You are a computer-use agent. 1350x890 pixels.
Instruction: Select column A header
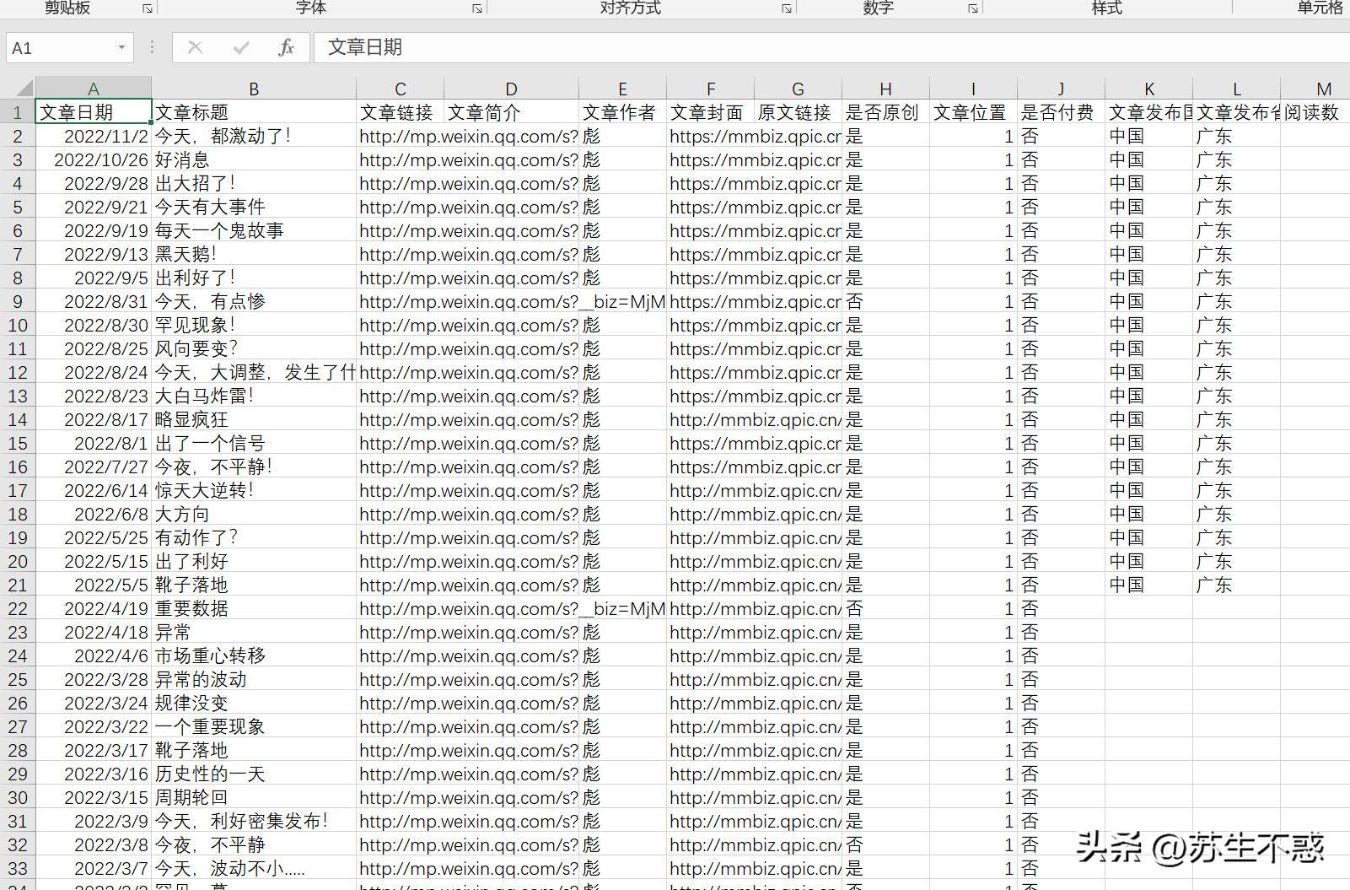pyautogui.click(x=94, y=89)
